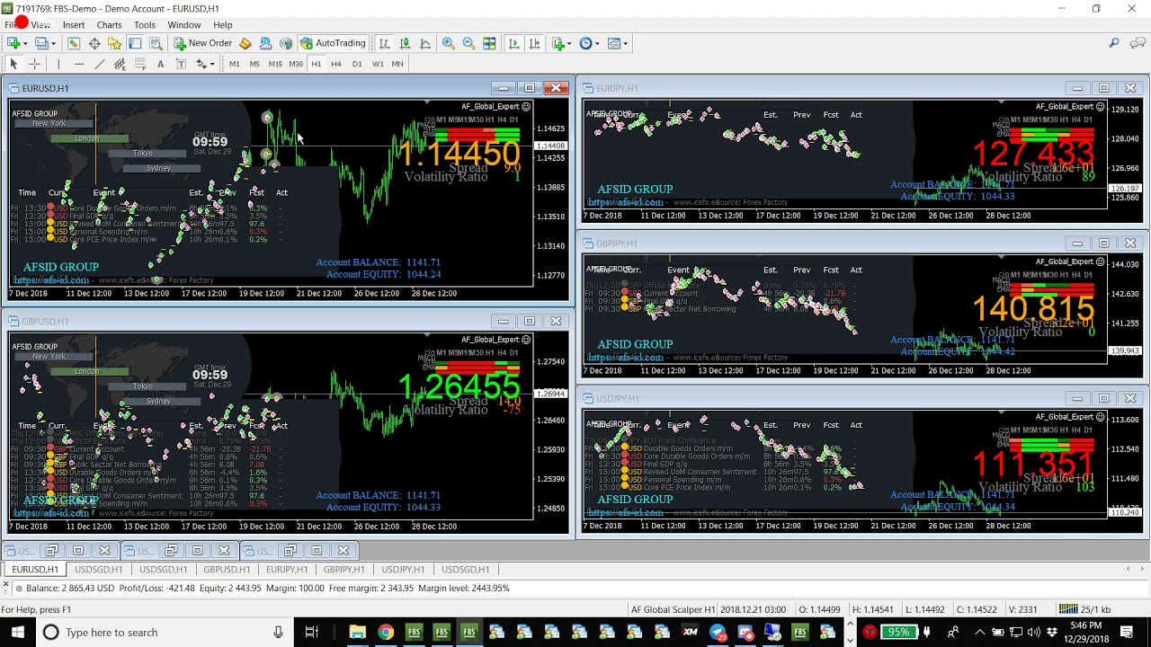Tile the chart windows
This screenshot has width=1151, height=647.
click(x=489, y=43)
